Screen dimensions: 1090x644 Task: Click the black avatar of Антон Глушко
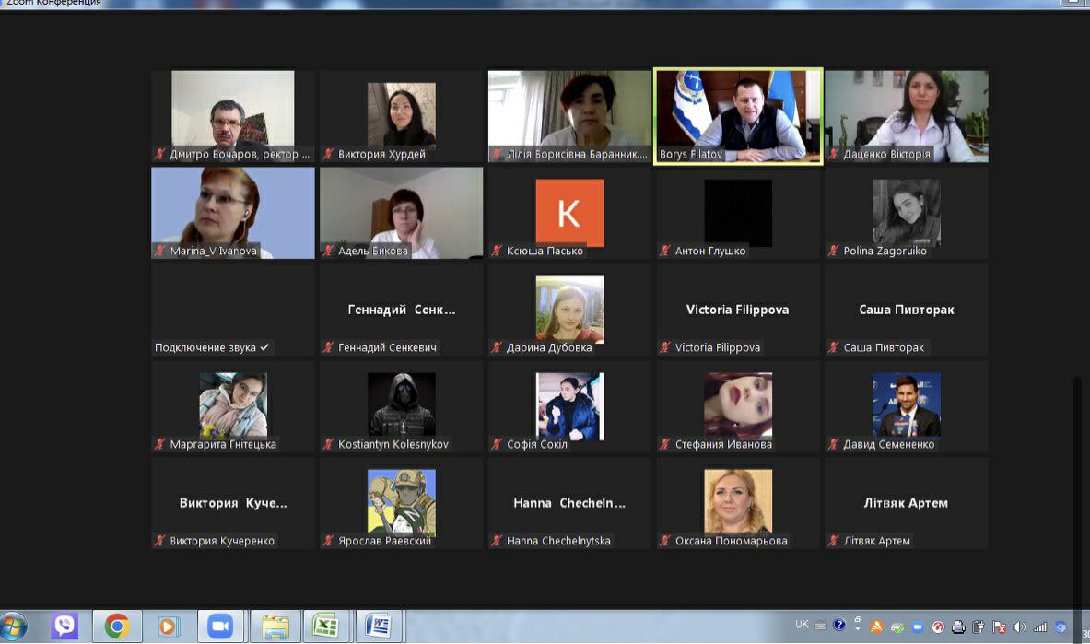pyautogui.click(x=738, y=213)
